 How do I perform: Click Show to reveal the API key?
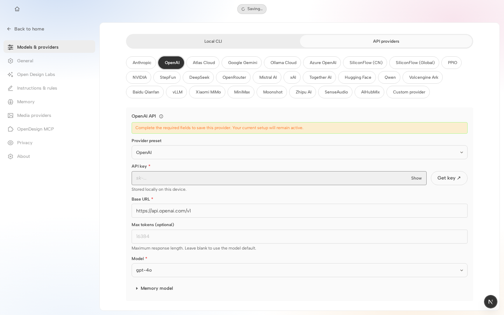tap(416, 178)
